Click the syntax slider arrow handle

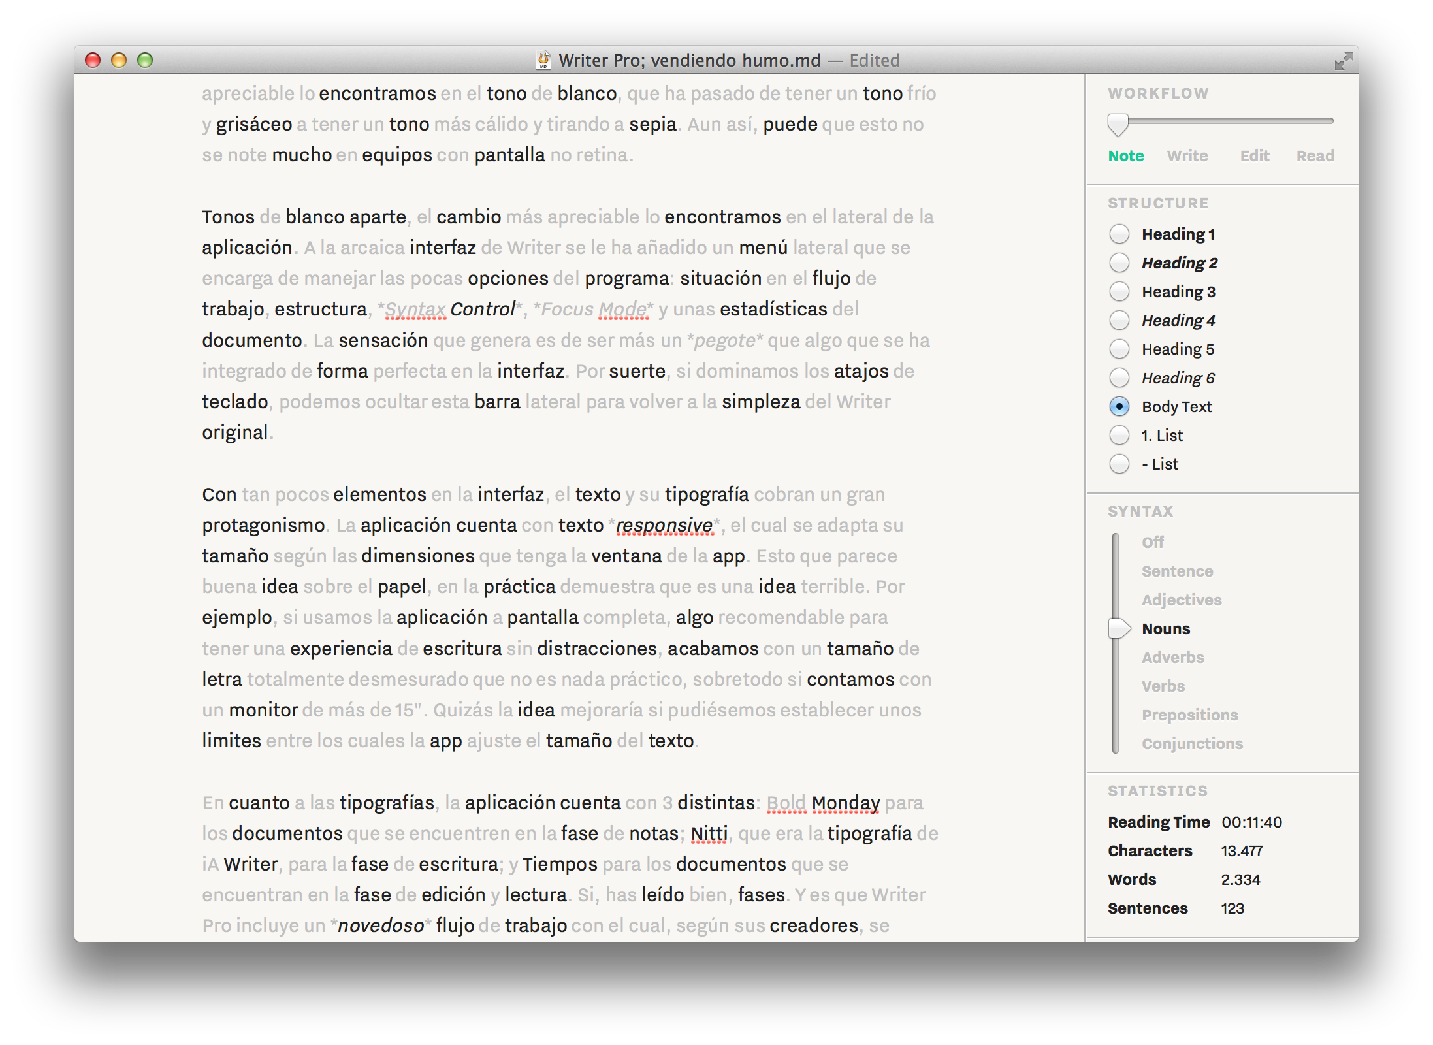point(1119,628)
